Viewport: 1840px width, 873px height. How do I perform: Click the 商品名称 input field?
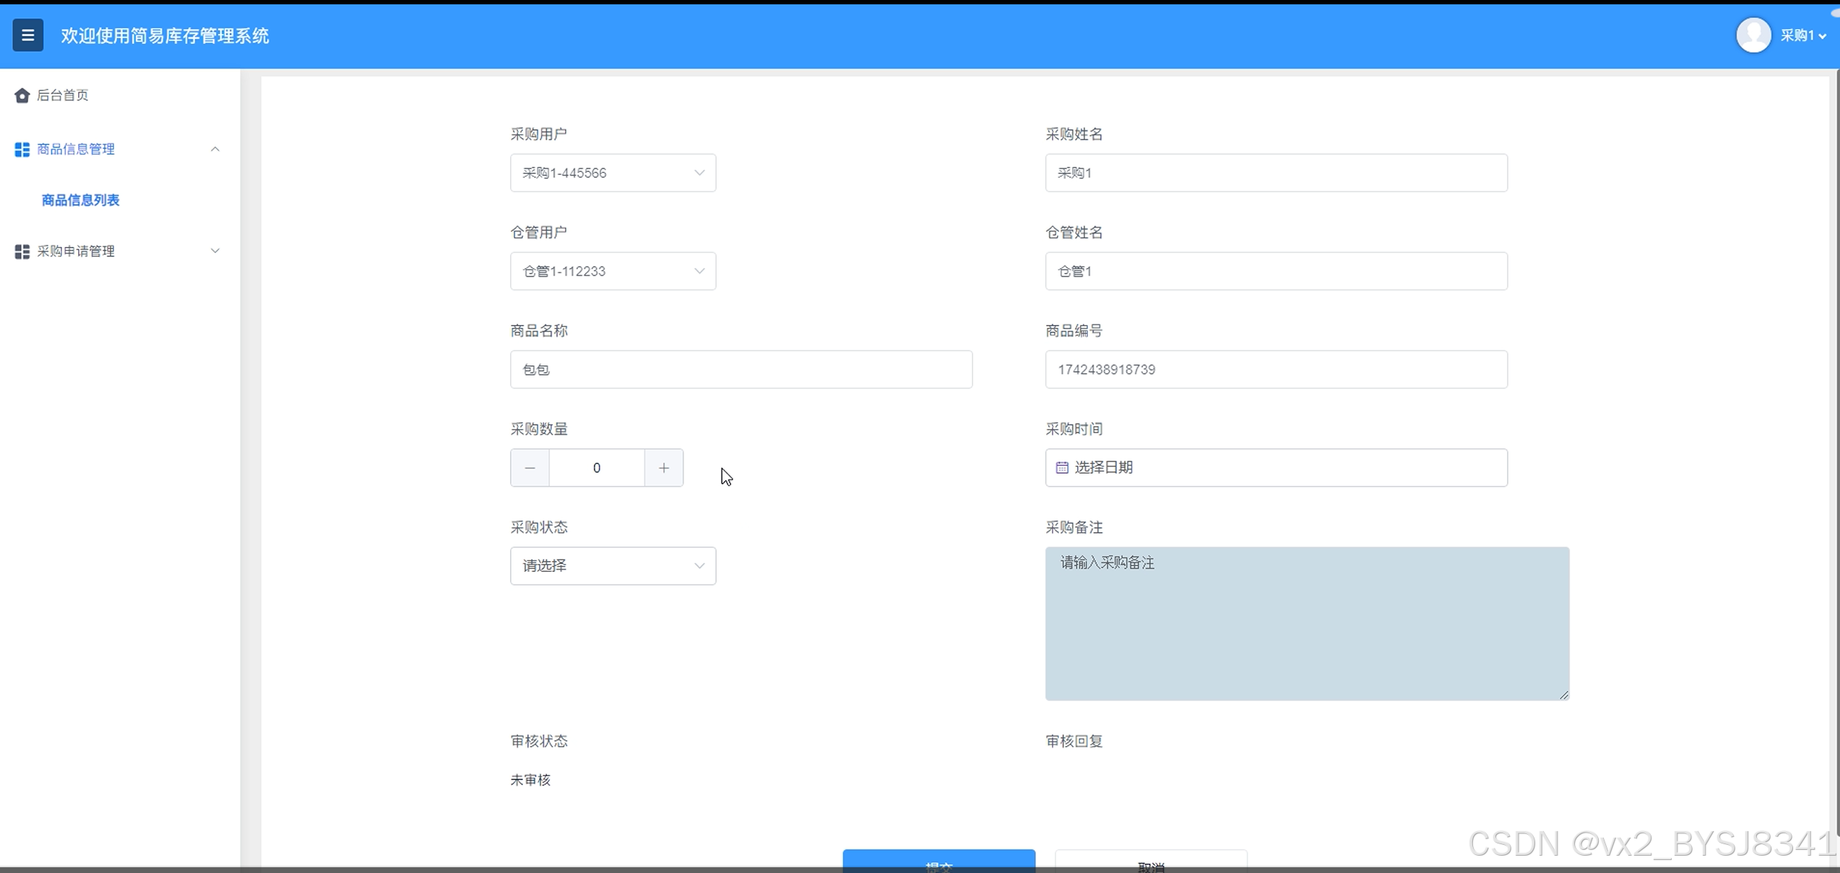coord(740,370)
